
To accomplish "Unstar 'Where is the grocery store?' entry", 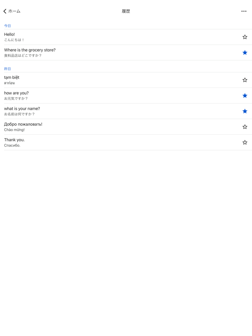I will pyautogui.click(x=245, y=52).
